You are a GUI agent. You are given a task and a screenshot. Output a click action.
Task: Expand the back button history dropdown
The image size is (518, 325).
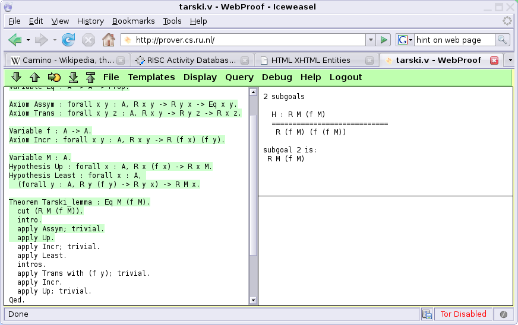coord(28,40)
